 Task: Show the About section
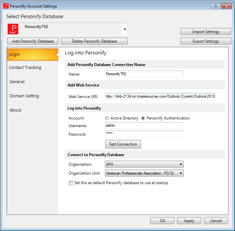(x=16, y=110)
